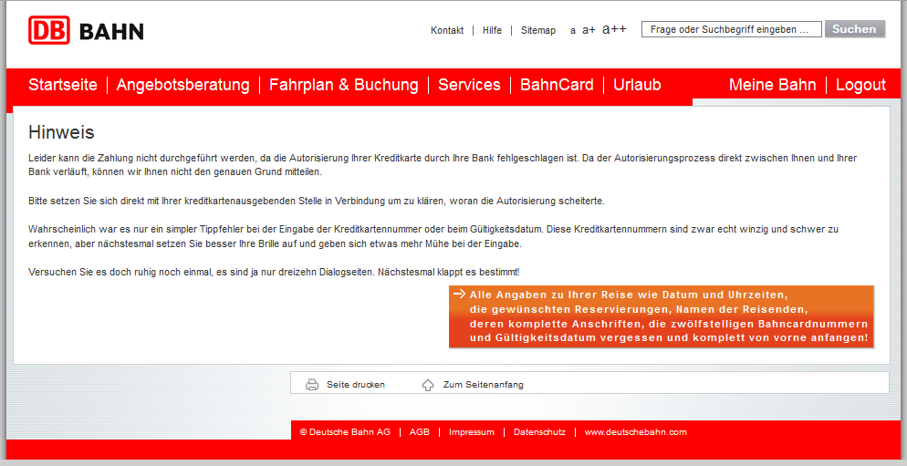Open Meine Bahn account page
907x466 pixels.
point(772,85)
